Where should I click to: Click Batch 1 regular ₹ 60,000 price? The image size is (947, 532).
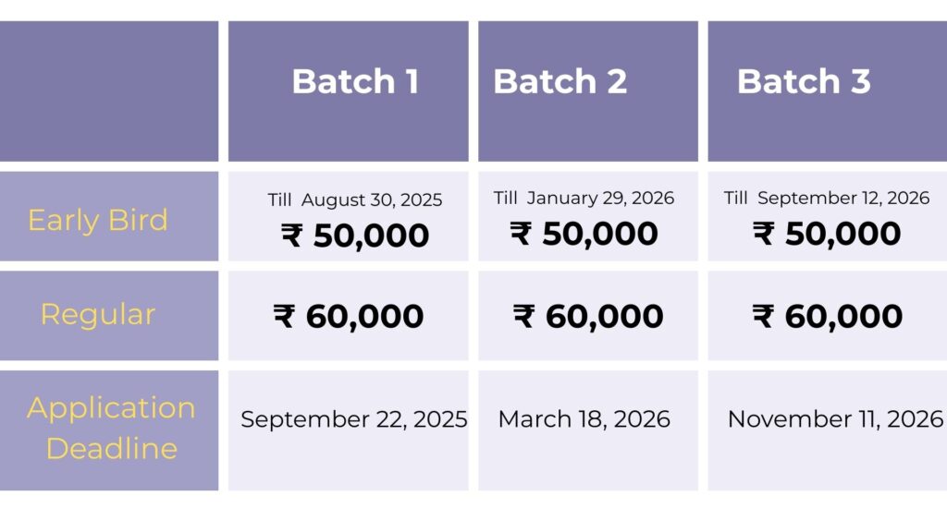point(349,316)
